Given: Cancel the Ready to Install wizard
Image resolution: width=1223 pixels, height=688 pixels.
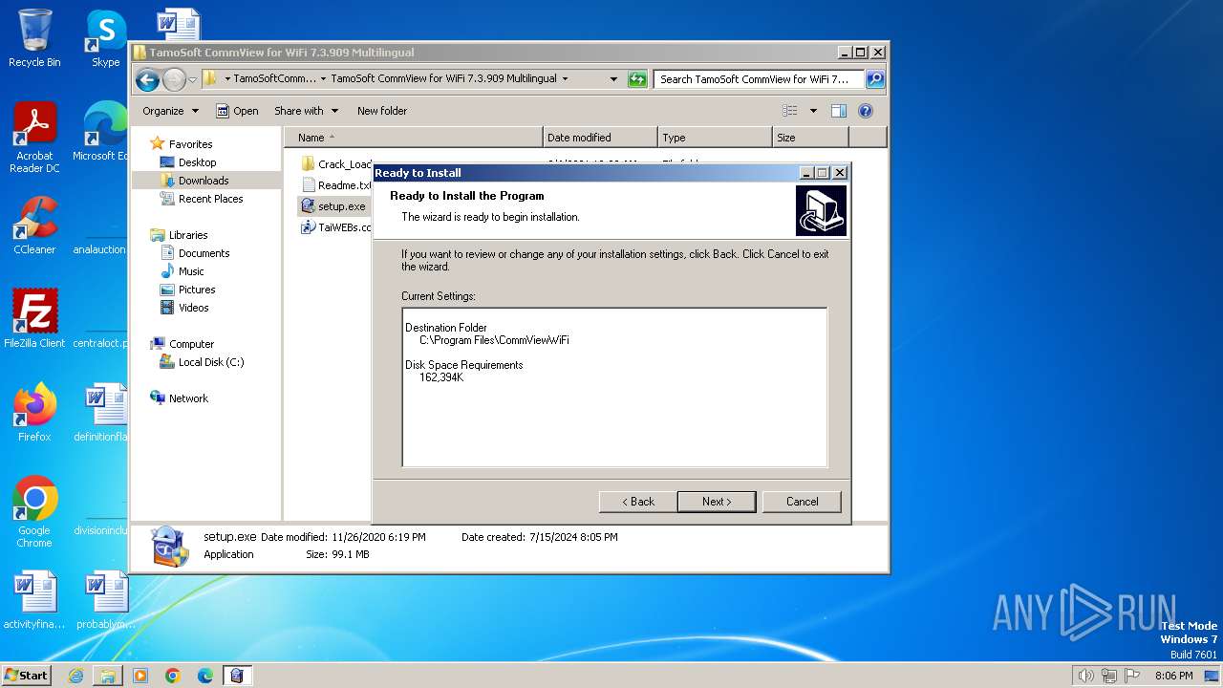Looking at the screenshot, I should pos(802,502).
